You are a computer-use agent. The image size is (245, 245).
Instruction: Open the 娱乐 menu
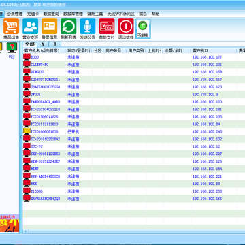pyautogui.click(x=143, y=14)
